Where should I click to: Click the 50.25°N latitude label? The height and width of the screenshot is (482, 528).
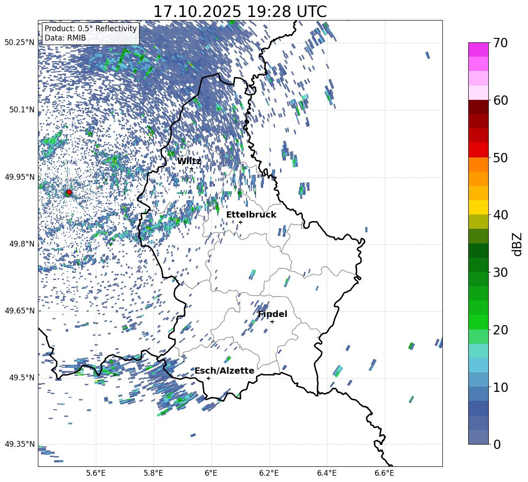20,43
